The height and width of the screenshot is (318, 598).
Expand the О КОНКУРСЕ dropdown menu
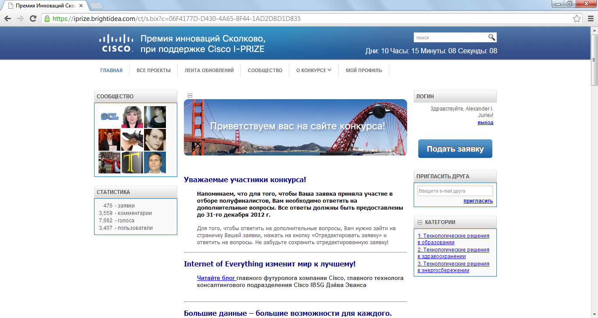click(x=314, y=70)
